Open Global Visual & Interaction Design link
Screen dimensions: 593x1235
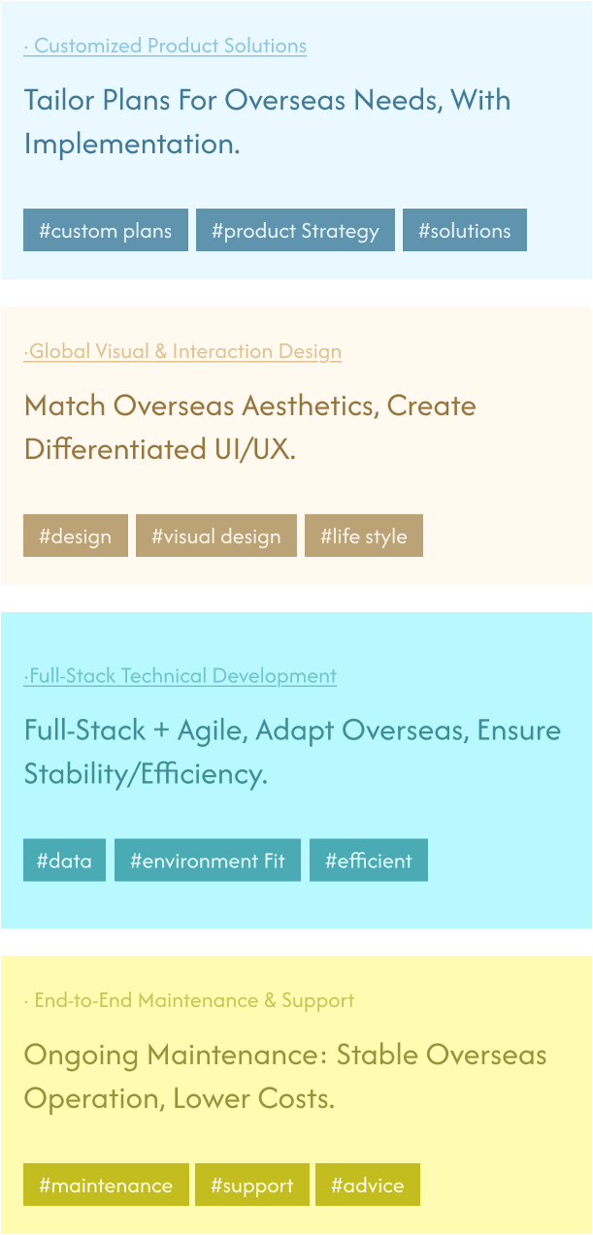point(182,351)
